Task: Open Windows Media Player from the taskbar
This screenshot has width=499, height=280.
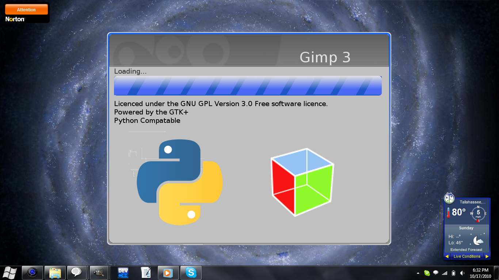Action: pyautogui.click(x=168, y=272)
